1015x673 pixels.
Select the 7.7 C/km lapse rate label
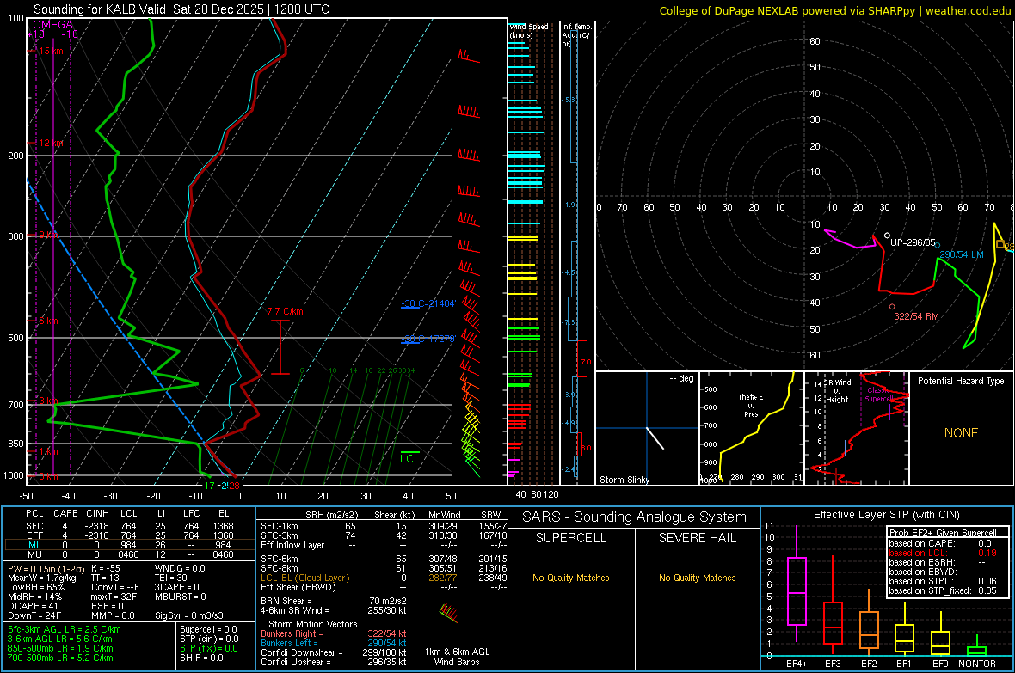(x=285, y=311)
